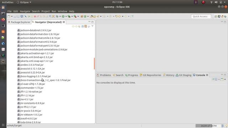228x128 pixels.
Task: Select jboss-logging-3.3.1.Final.jar file
Action: (34, 76)
